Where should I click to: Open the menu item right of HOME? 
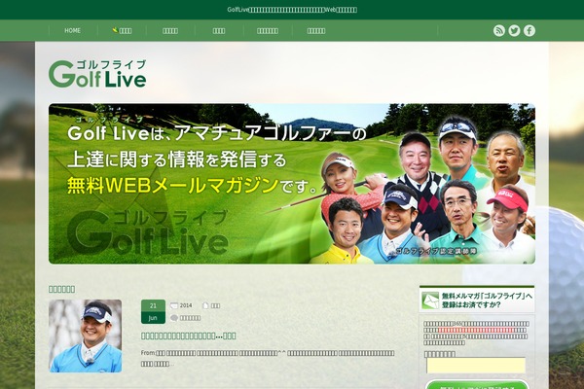click(x=122, y=30)
